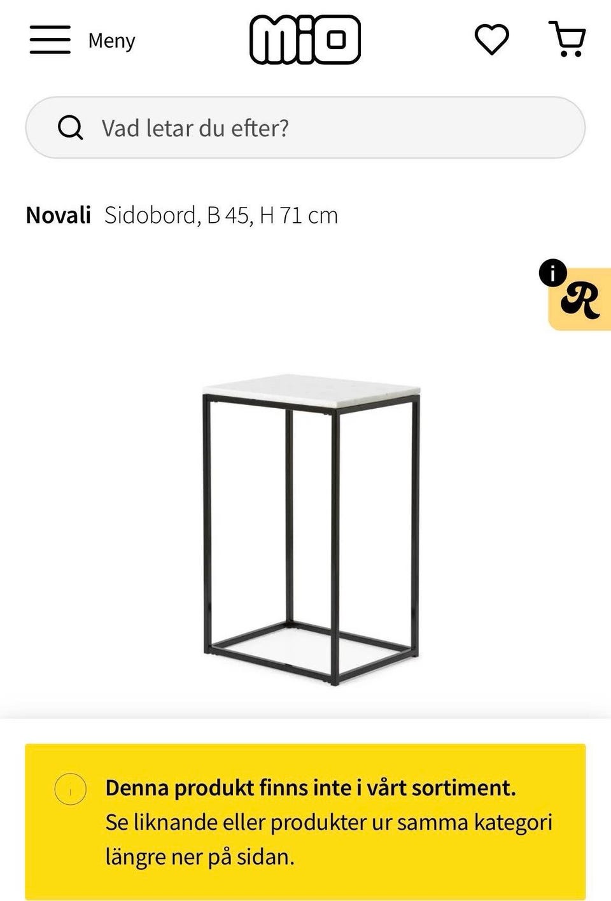Click the 'längre ner på sidan.' text
This screenshot has height=901, width=611.
[200, 856]
